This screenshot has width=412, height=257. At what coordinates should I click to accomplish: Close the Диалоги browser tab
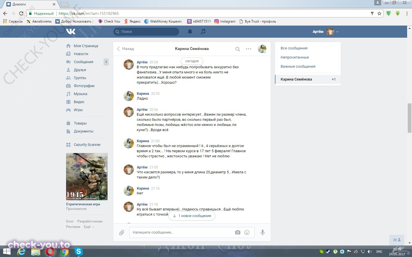coord(54,4)
